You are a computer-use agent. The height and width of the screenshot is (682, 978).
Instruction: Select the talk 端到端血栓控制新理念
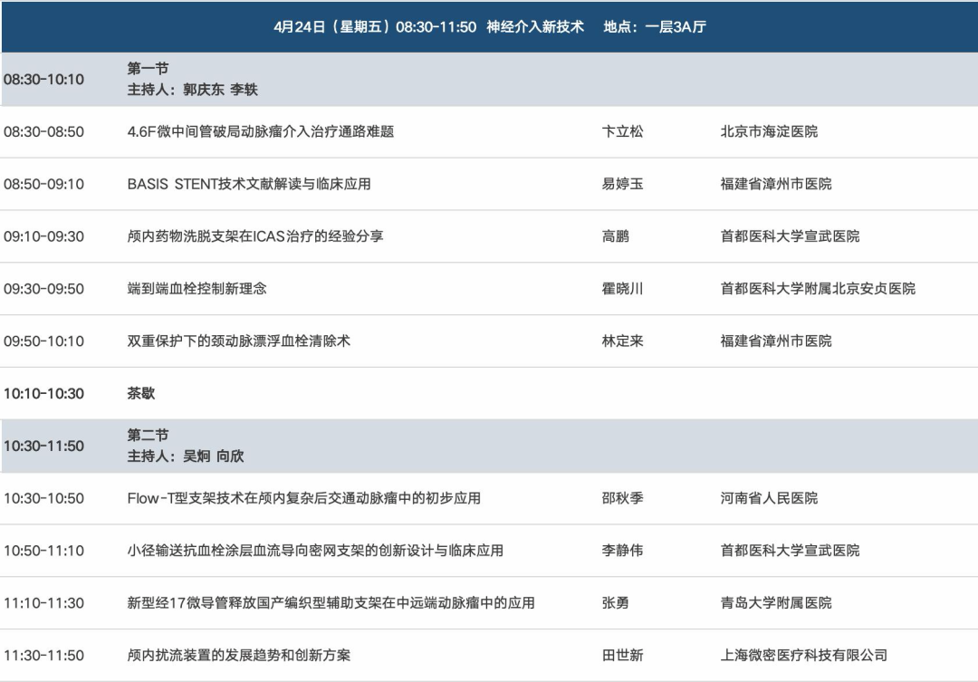point(197,289)
